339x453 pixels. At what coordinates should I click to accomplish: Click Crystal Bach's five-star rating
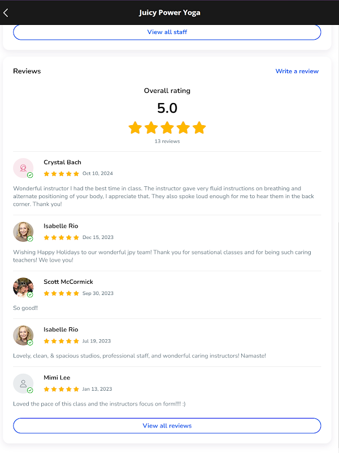pyautogui.click(x=61, y=174)
